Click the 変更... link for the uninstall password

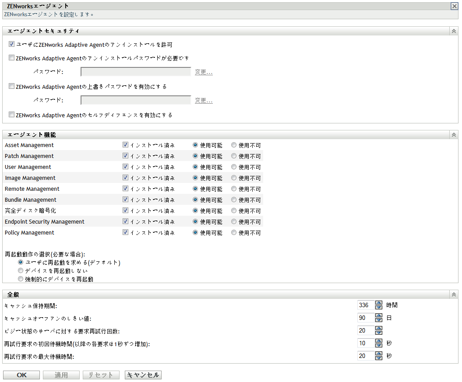(x=204, y=72)
